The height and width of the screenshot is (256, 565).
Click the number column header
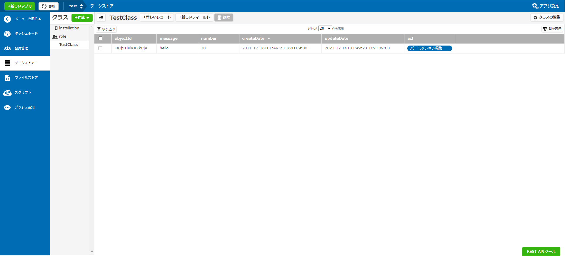[x=219, y=39]
